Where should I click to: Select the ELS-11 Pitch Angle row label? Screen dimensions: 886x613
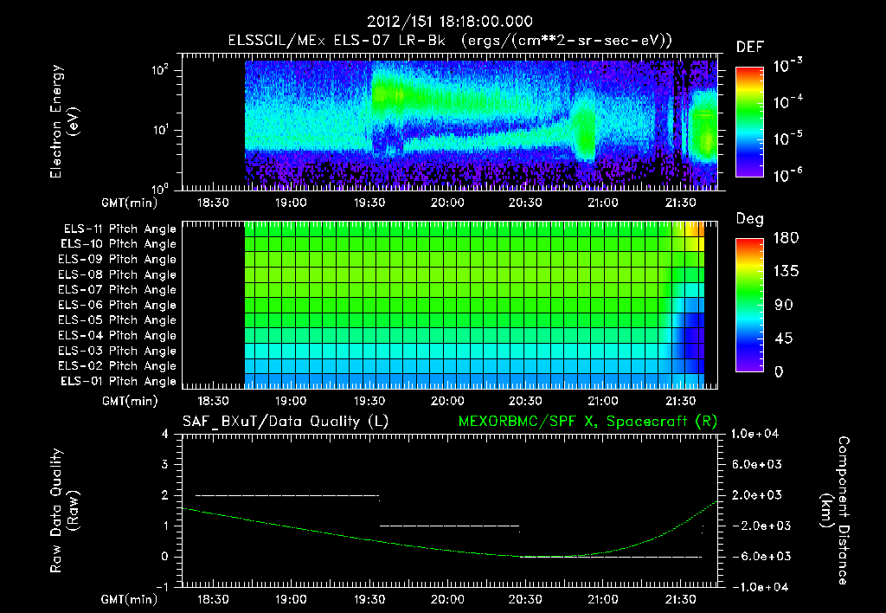(x=119, y=229)
